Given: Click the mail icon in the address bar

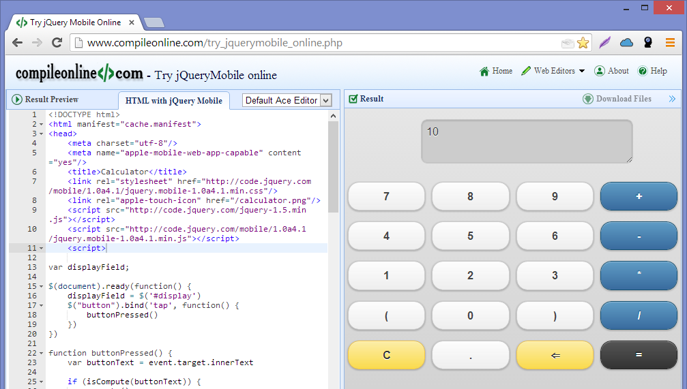Looking at the screenshot, I should tap(568, 43).
